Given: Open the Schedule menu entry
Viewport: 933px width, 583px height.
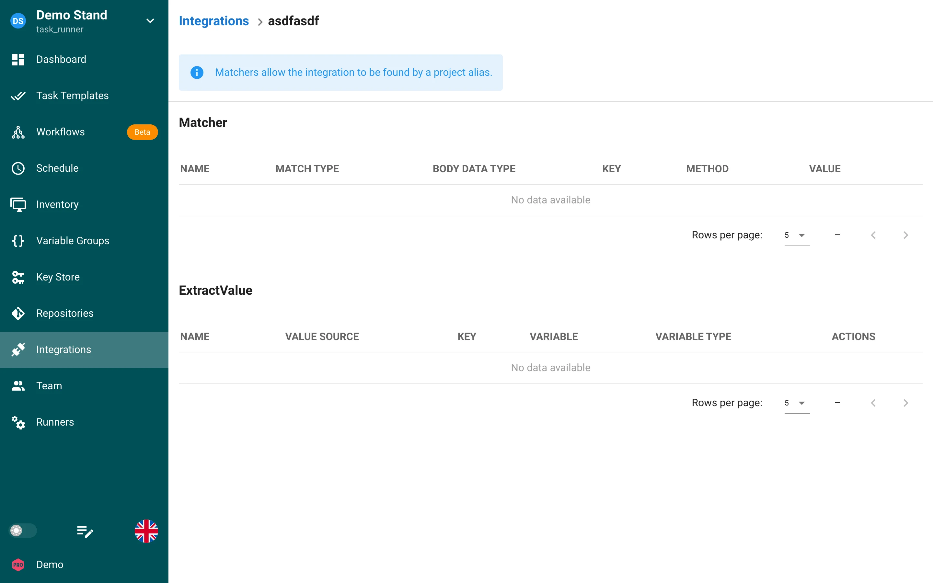Looking at the screenshot, I should tap(84, 168).
